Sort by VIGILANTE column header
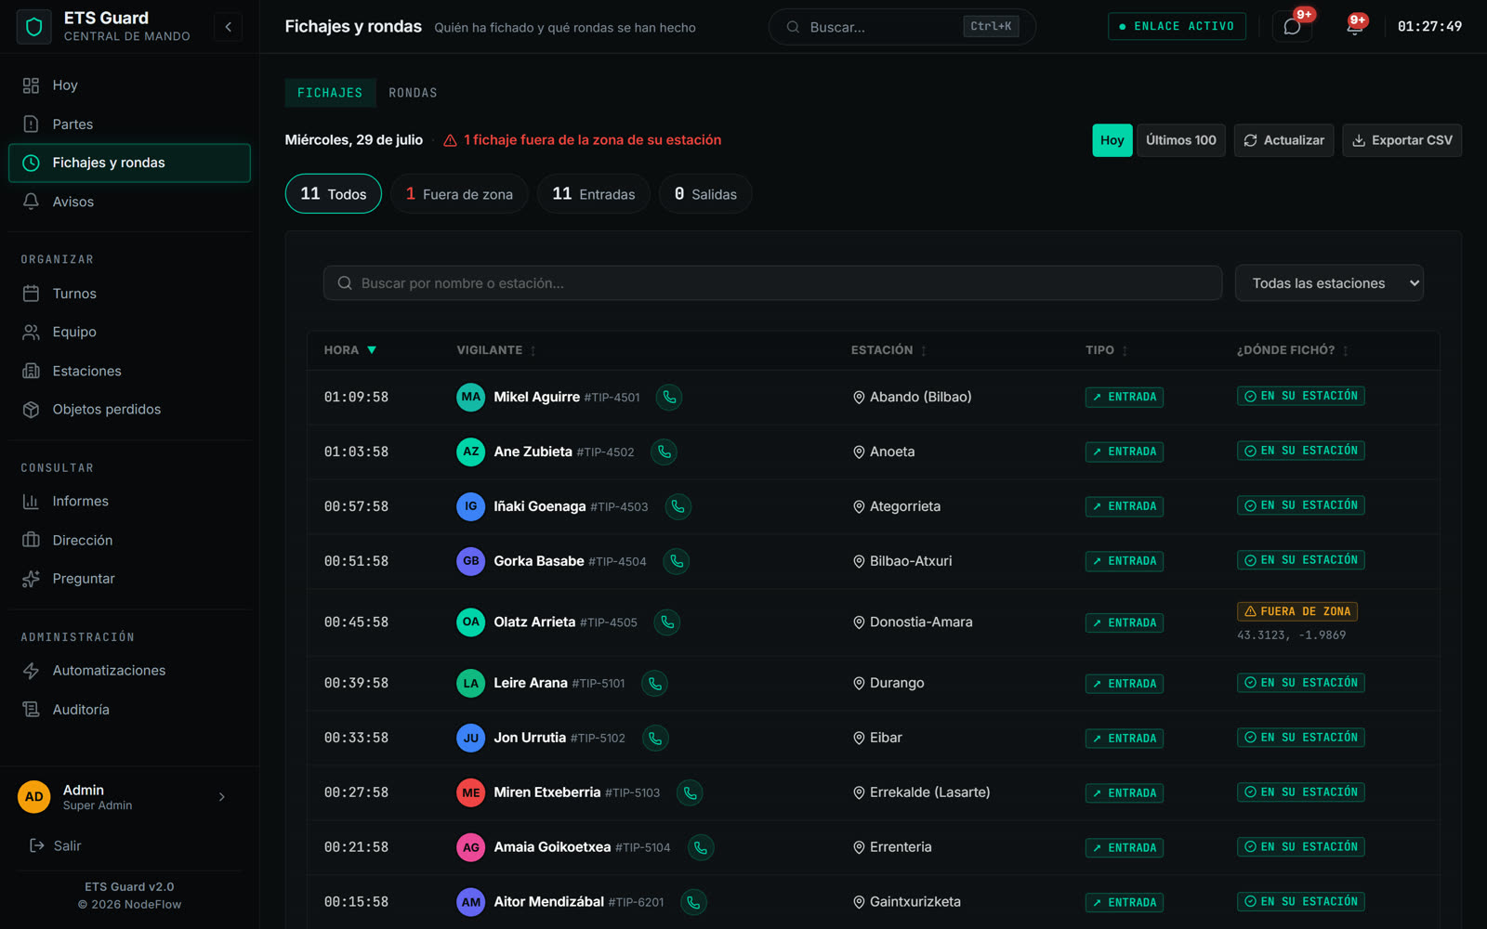This screenshot has width=1487, height=929. [x=496, y=350]
